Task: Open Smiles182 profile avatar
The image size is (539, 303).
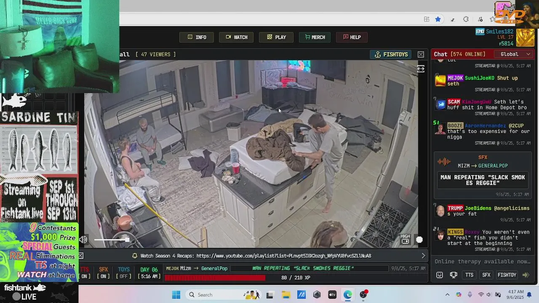Action: pyautogui.click(x=525, y=37)
